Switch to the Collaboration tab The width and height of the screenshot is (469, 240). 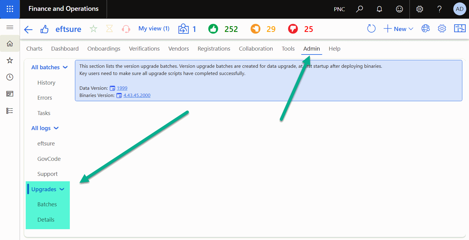coord(256,49)
